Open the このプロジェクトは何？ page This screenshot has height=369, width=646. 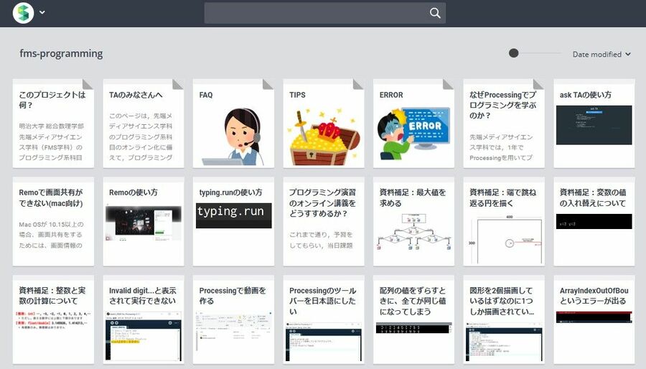point(53,123)
